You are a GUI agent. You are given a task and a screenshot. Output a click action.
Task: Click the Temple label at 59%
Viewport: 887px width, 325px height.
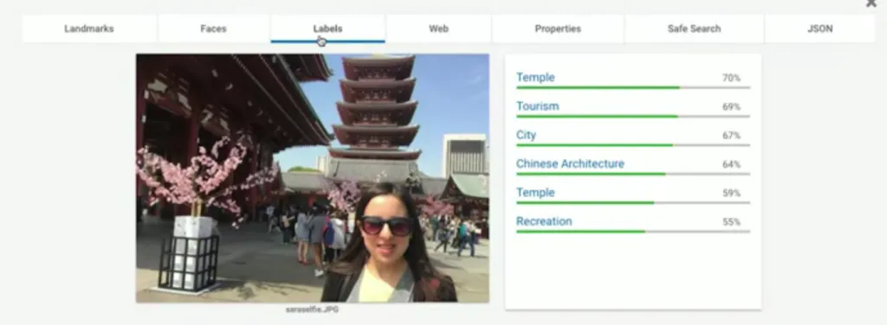point(535,193)
